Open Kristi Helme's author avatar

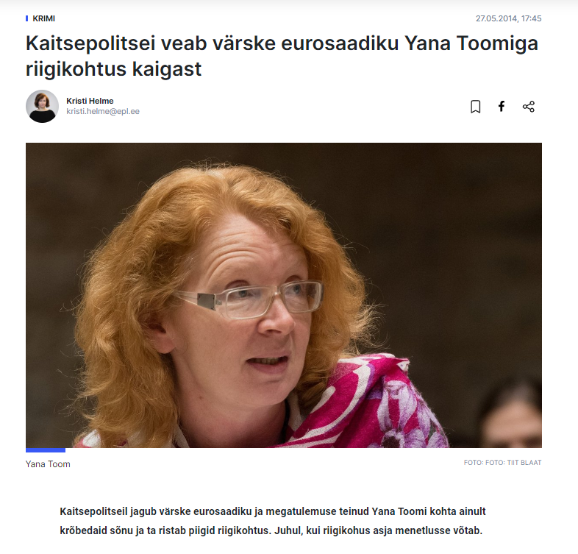[42, 106]
